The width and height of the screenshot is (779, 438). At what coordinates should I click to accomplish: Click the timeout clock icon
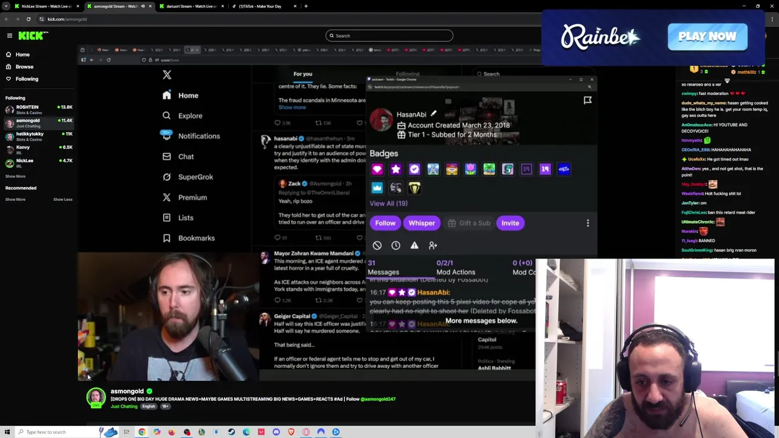396,245
